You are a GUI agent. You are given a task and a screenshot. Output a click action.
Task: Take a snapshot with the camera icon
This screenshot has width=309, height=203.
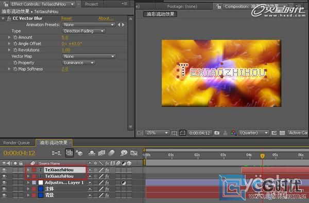click(217, 133)
